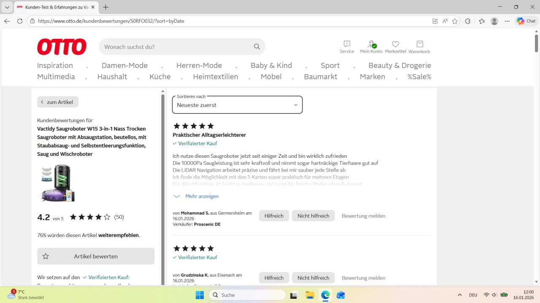Select Damen-Mode category

tap(124, 65)
